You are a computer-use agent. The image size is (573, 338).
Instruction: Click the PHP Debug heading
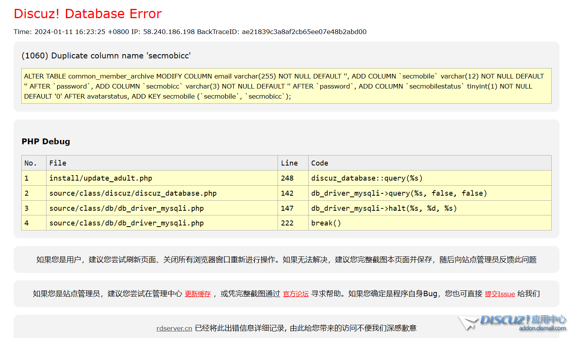pos(46,142)
